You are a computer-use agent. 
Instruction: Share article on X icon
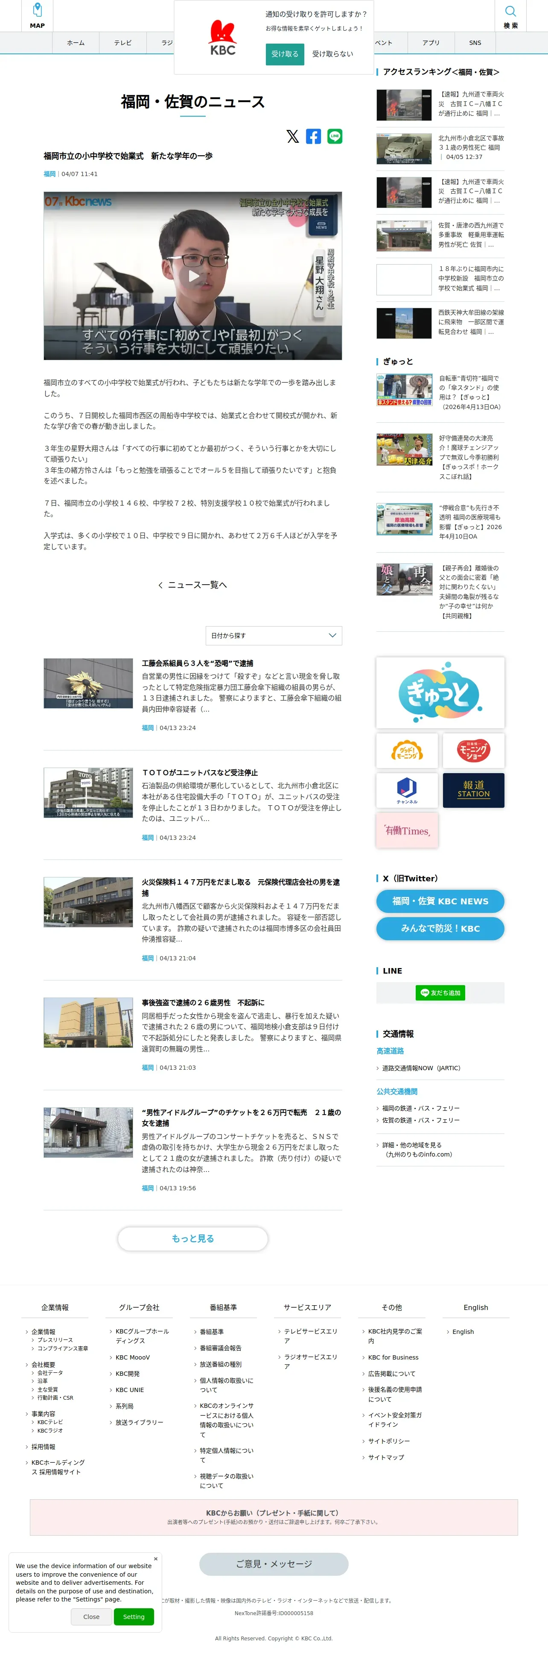point(293,136)
